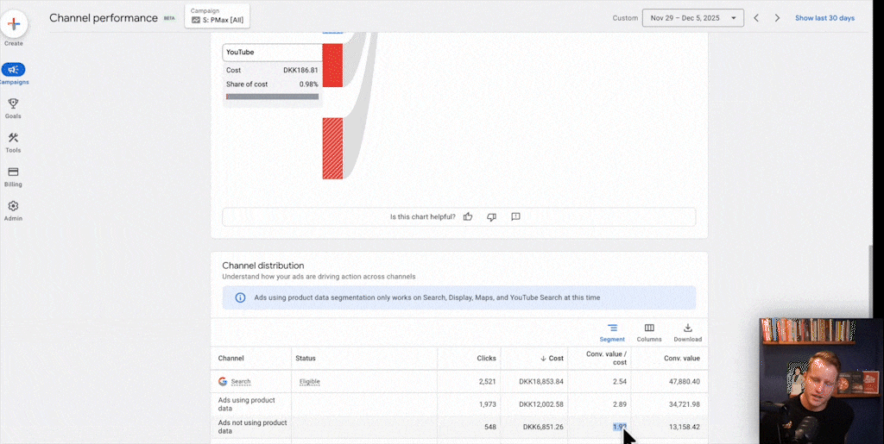Open the Billing card icon

13,172
